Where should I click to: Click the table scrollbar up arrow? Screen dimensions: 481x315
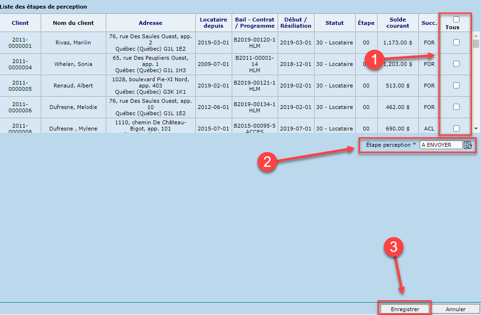(x=475, y=35)
